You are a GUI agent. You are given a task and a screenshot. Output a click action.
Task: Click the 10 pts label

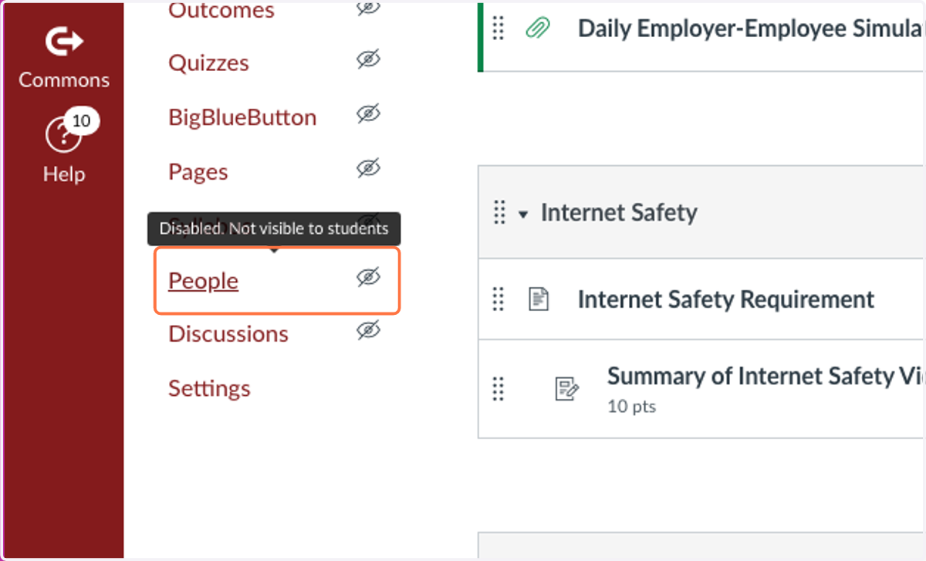(x=631, y=407)
